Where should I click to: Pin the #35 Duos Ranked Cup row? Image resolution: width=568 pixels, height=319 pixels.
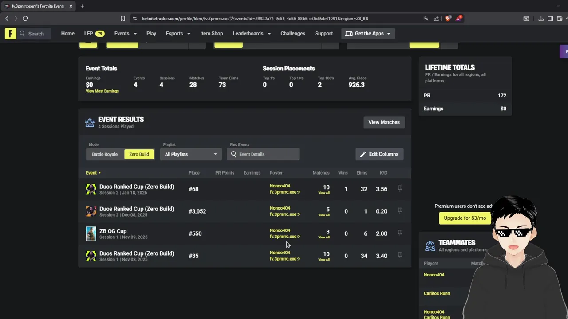400,255
